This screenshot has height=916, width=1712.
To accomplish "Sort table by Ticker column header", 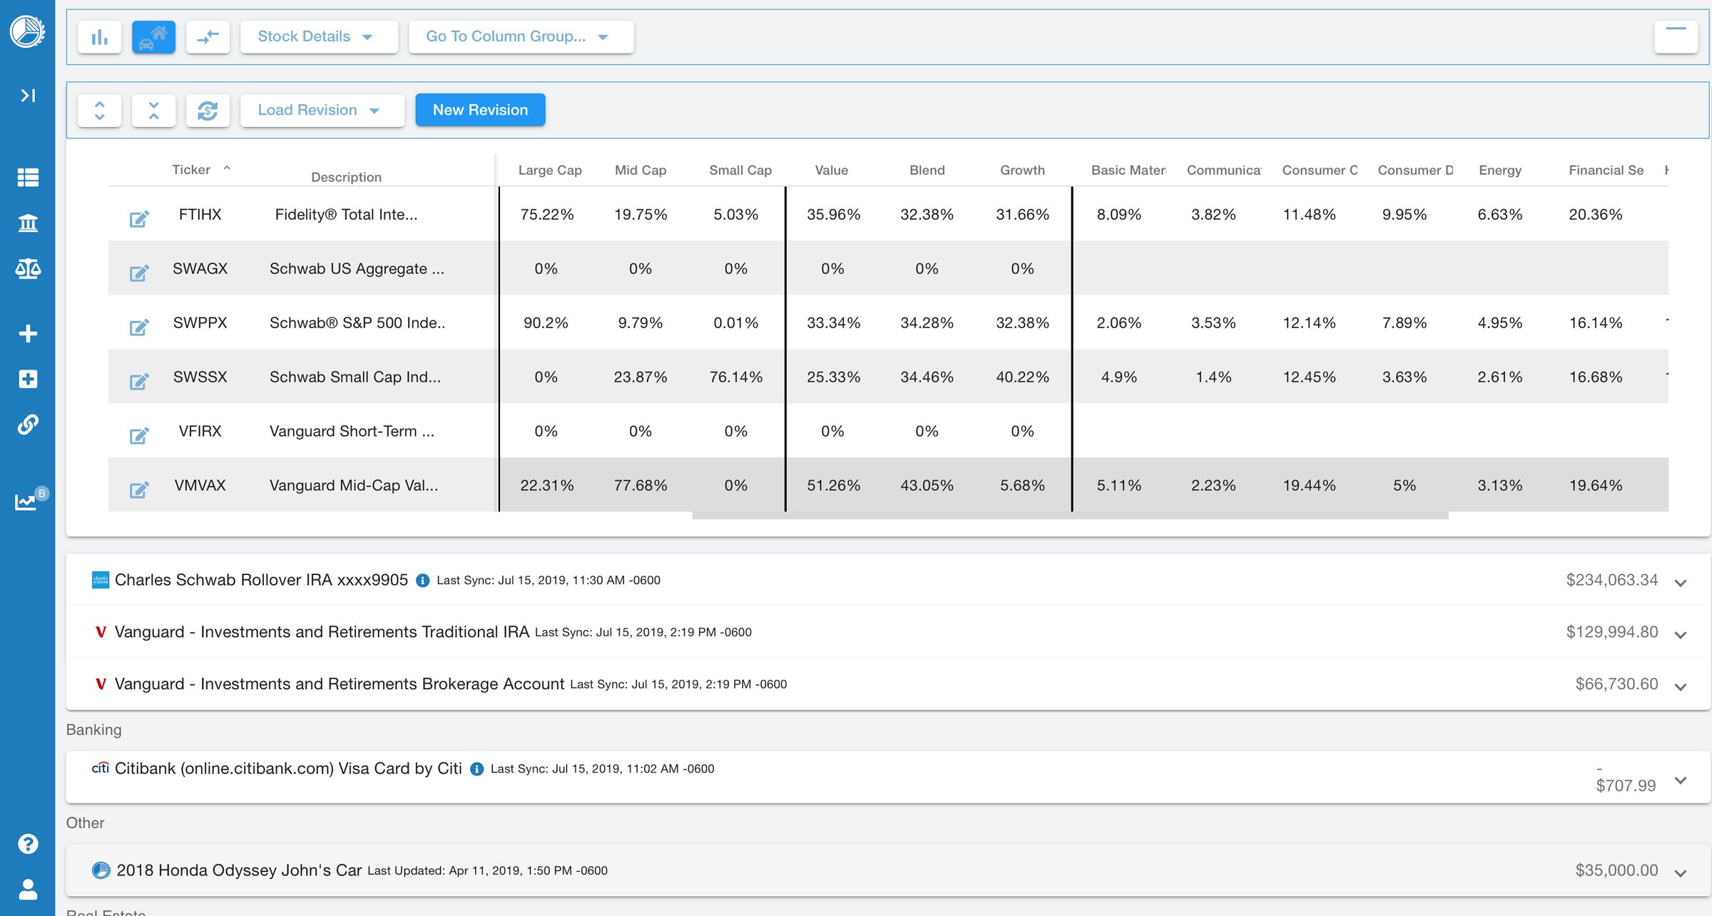I will pyautogui.click(x=191, y=170).
